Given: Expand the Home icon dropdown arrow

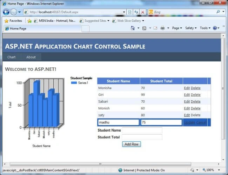Looking at the screenshot, I should point(138,28).
